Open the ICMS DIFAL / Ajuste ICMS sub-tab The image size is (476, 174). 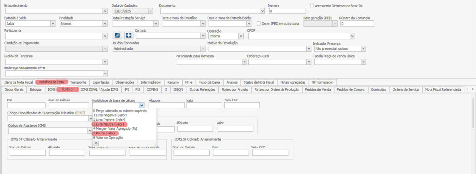click(x=99, y=90)
